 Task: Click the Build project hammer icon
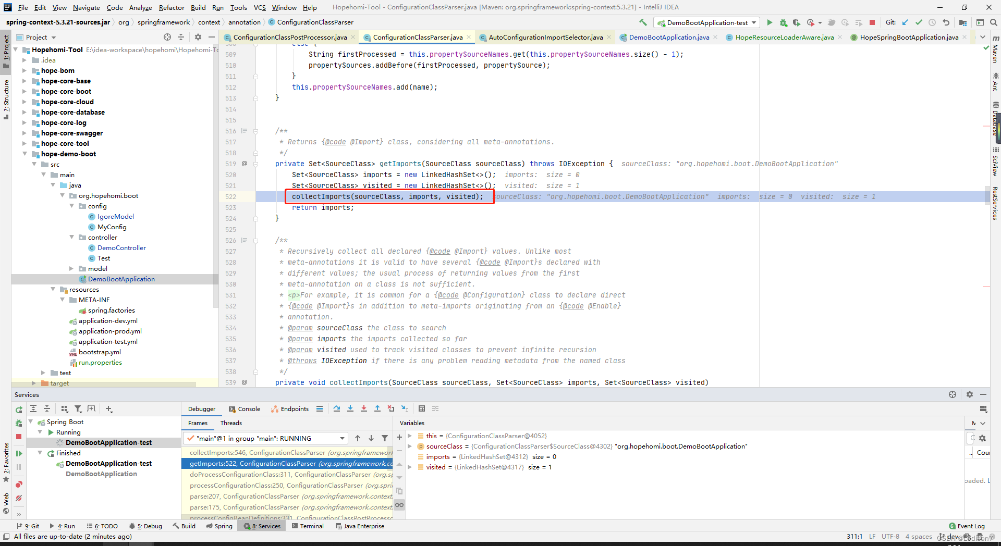[x=643, y=22]
